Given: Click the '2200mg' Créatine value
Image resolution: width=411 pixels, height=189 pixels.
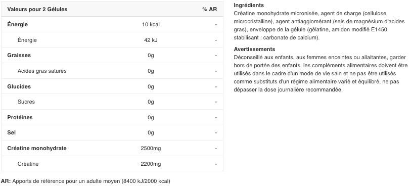Looking at the screenshot, I should pyautogui.click(x=151, y=164).
